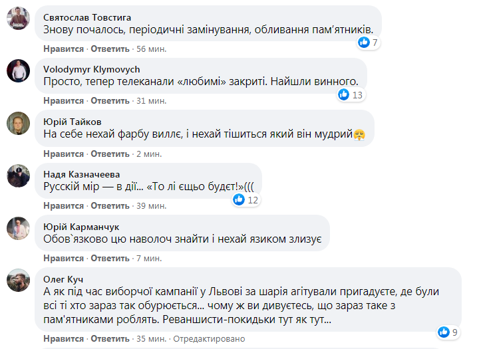This screenshot has width=479, height=349.
Task: Click the like reaction icon with 7 likes
Action: click(x=364, y=43)
